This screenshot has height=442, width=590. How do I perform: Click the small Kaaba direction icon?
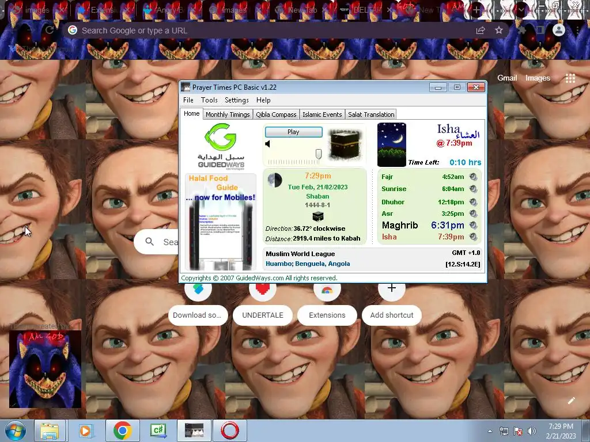pos(318,216)
